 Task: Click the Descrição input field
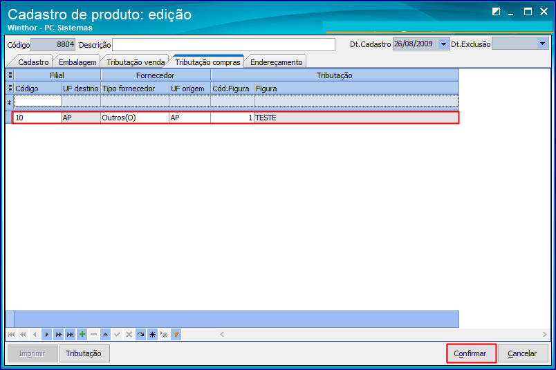point(223,45)
